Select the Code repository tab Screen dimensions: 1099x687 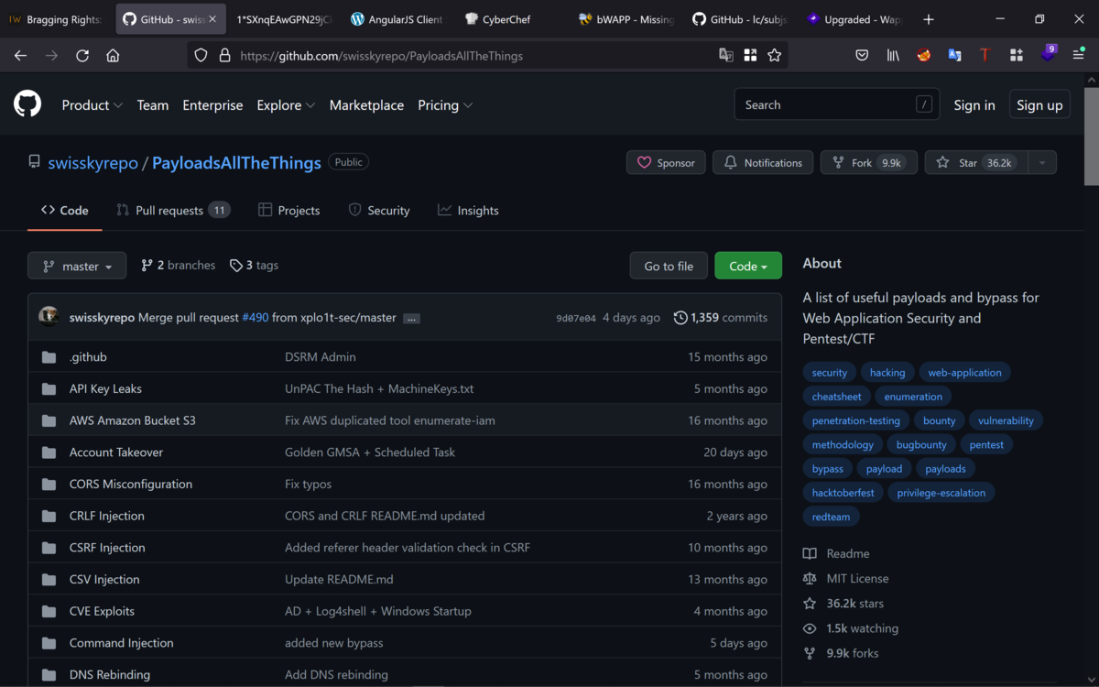(x=65, y=211)
